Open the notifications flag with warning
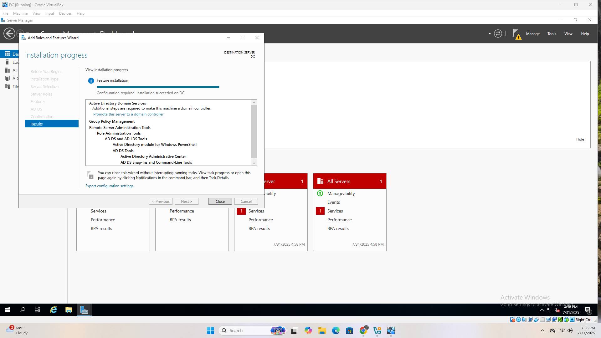 click(x=516, y=34)
